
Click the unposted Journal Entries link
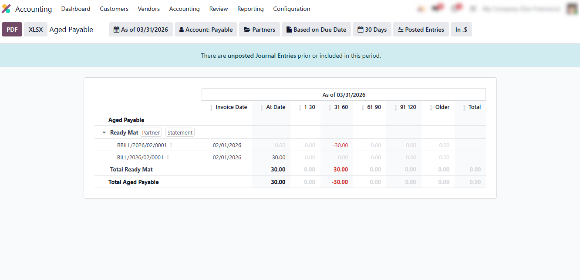tap(262, 56)
